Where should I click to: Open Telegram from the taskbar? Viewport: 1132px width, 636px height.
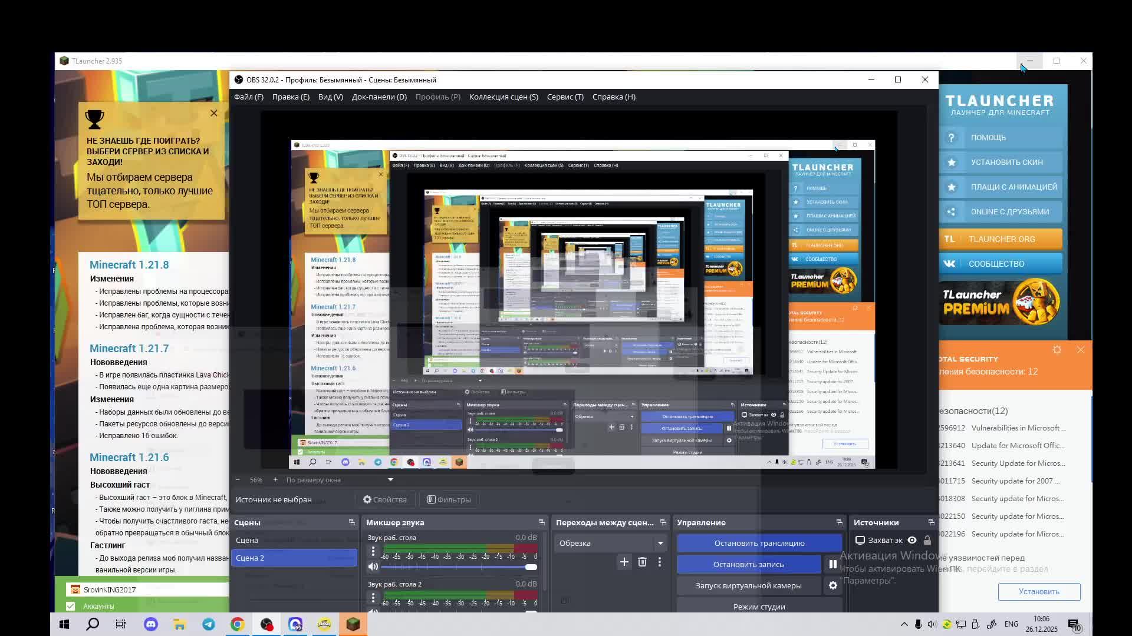pos(209,624)
